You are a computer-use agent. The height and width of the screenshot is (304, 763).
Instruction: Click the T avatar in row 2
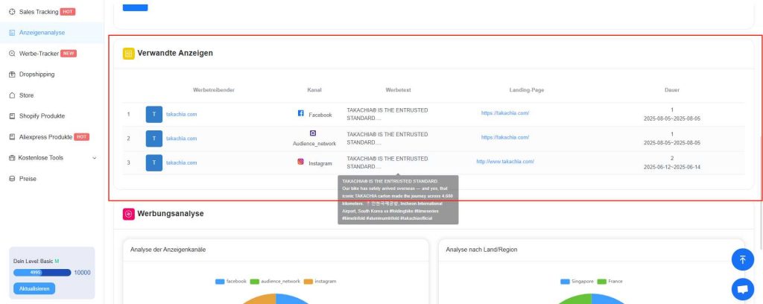click(154, 139)
